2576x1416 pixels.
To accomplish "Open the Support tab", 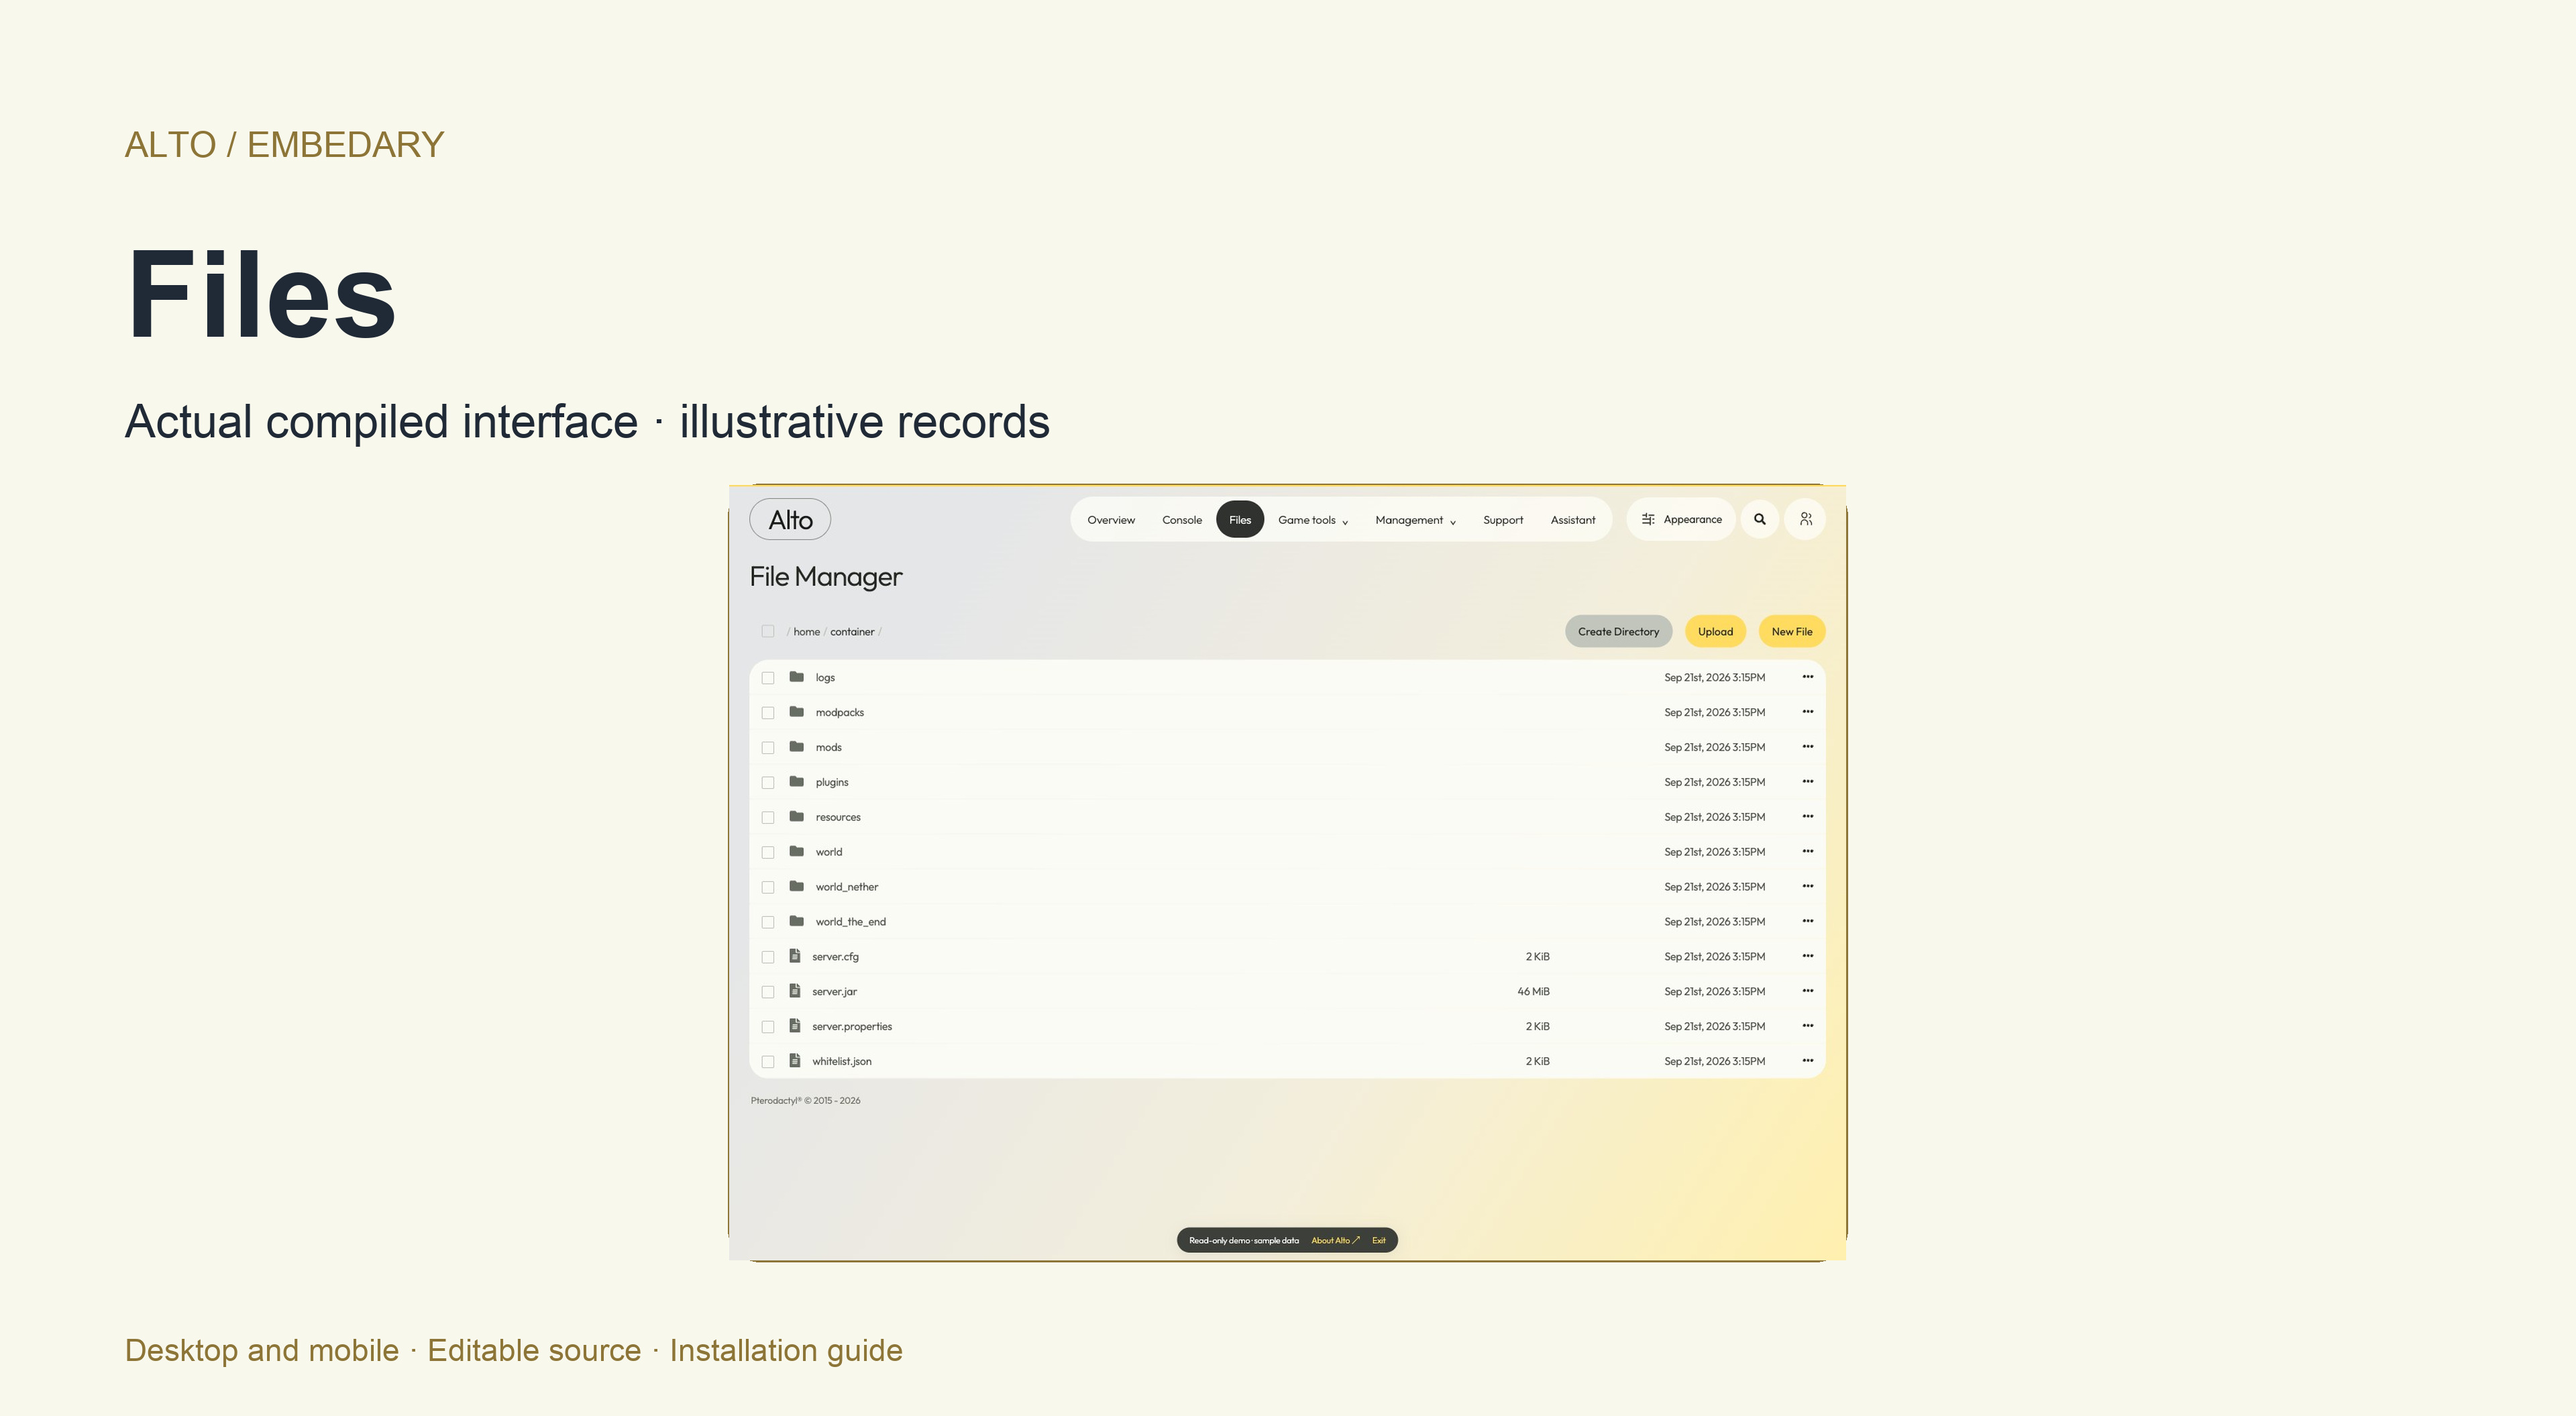I will (1503, 520).
